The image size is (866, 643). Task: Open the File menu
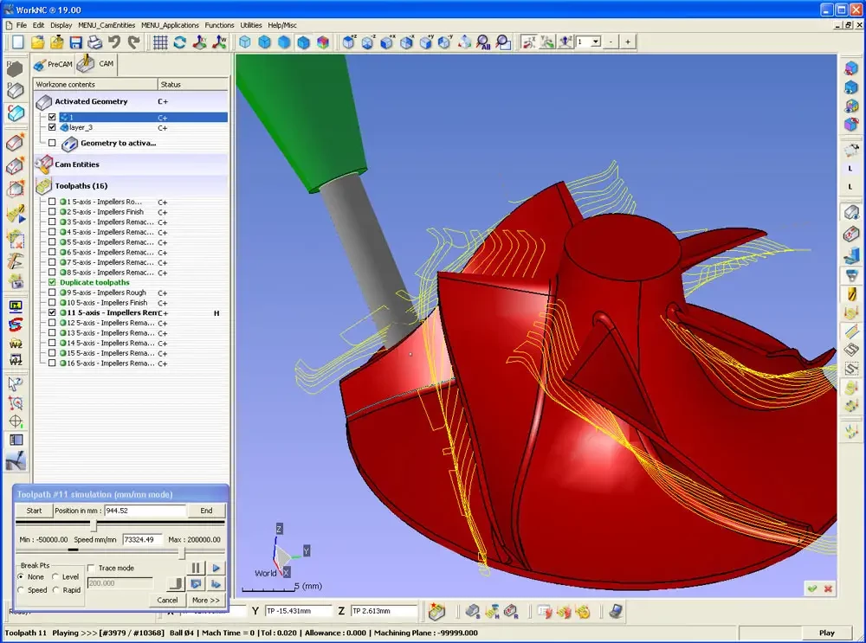(22, 25)
